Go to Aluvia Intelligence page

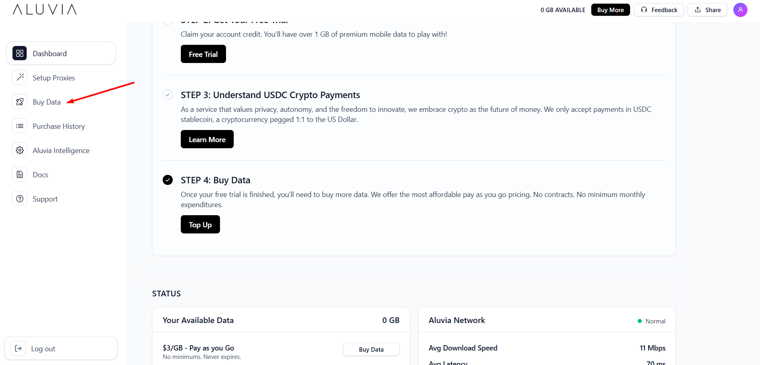coord(61,151)
